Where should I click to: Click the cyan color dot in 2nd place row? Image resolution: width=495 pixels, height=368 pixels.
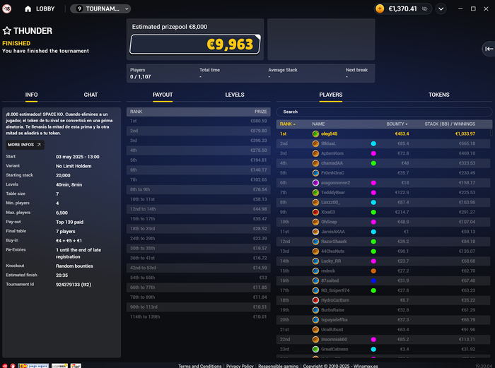click(x=373, y=143)
